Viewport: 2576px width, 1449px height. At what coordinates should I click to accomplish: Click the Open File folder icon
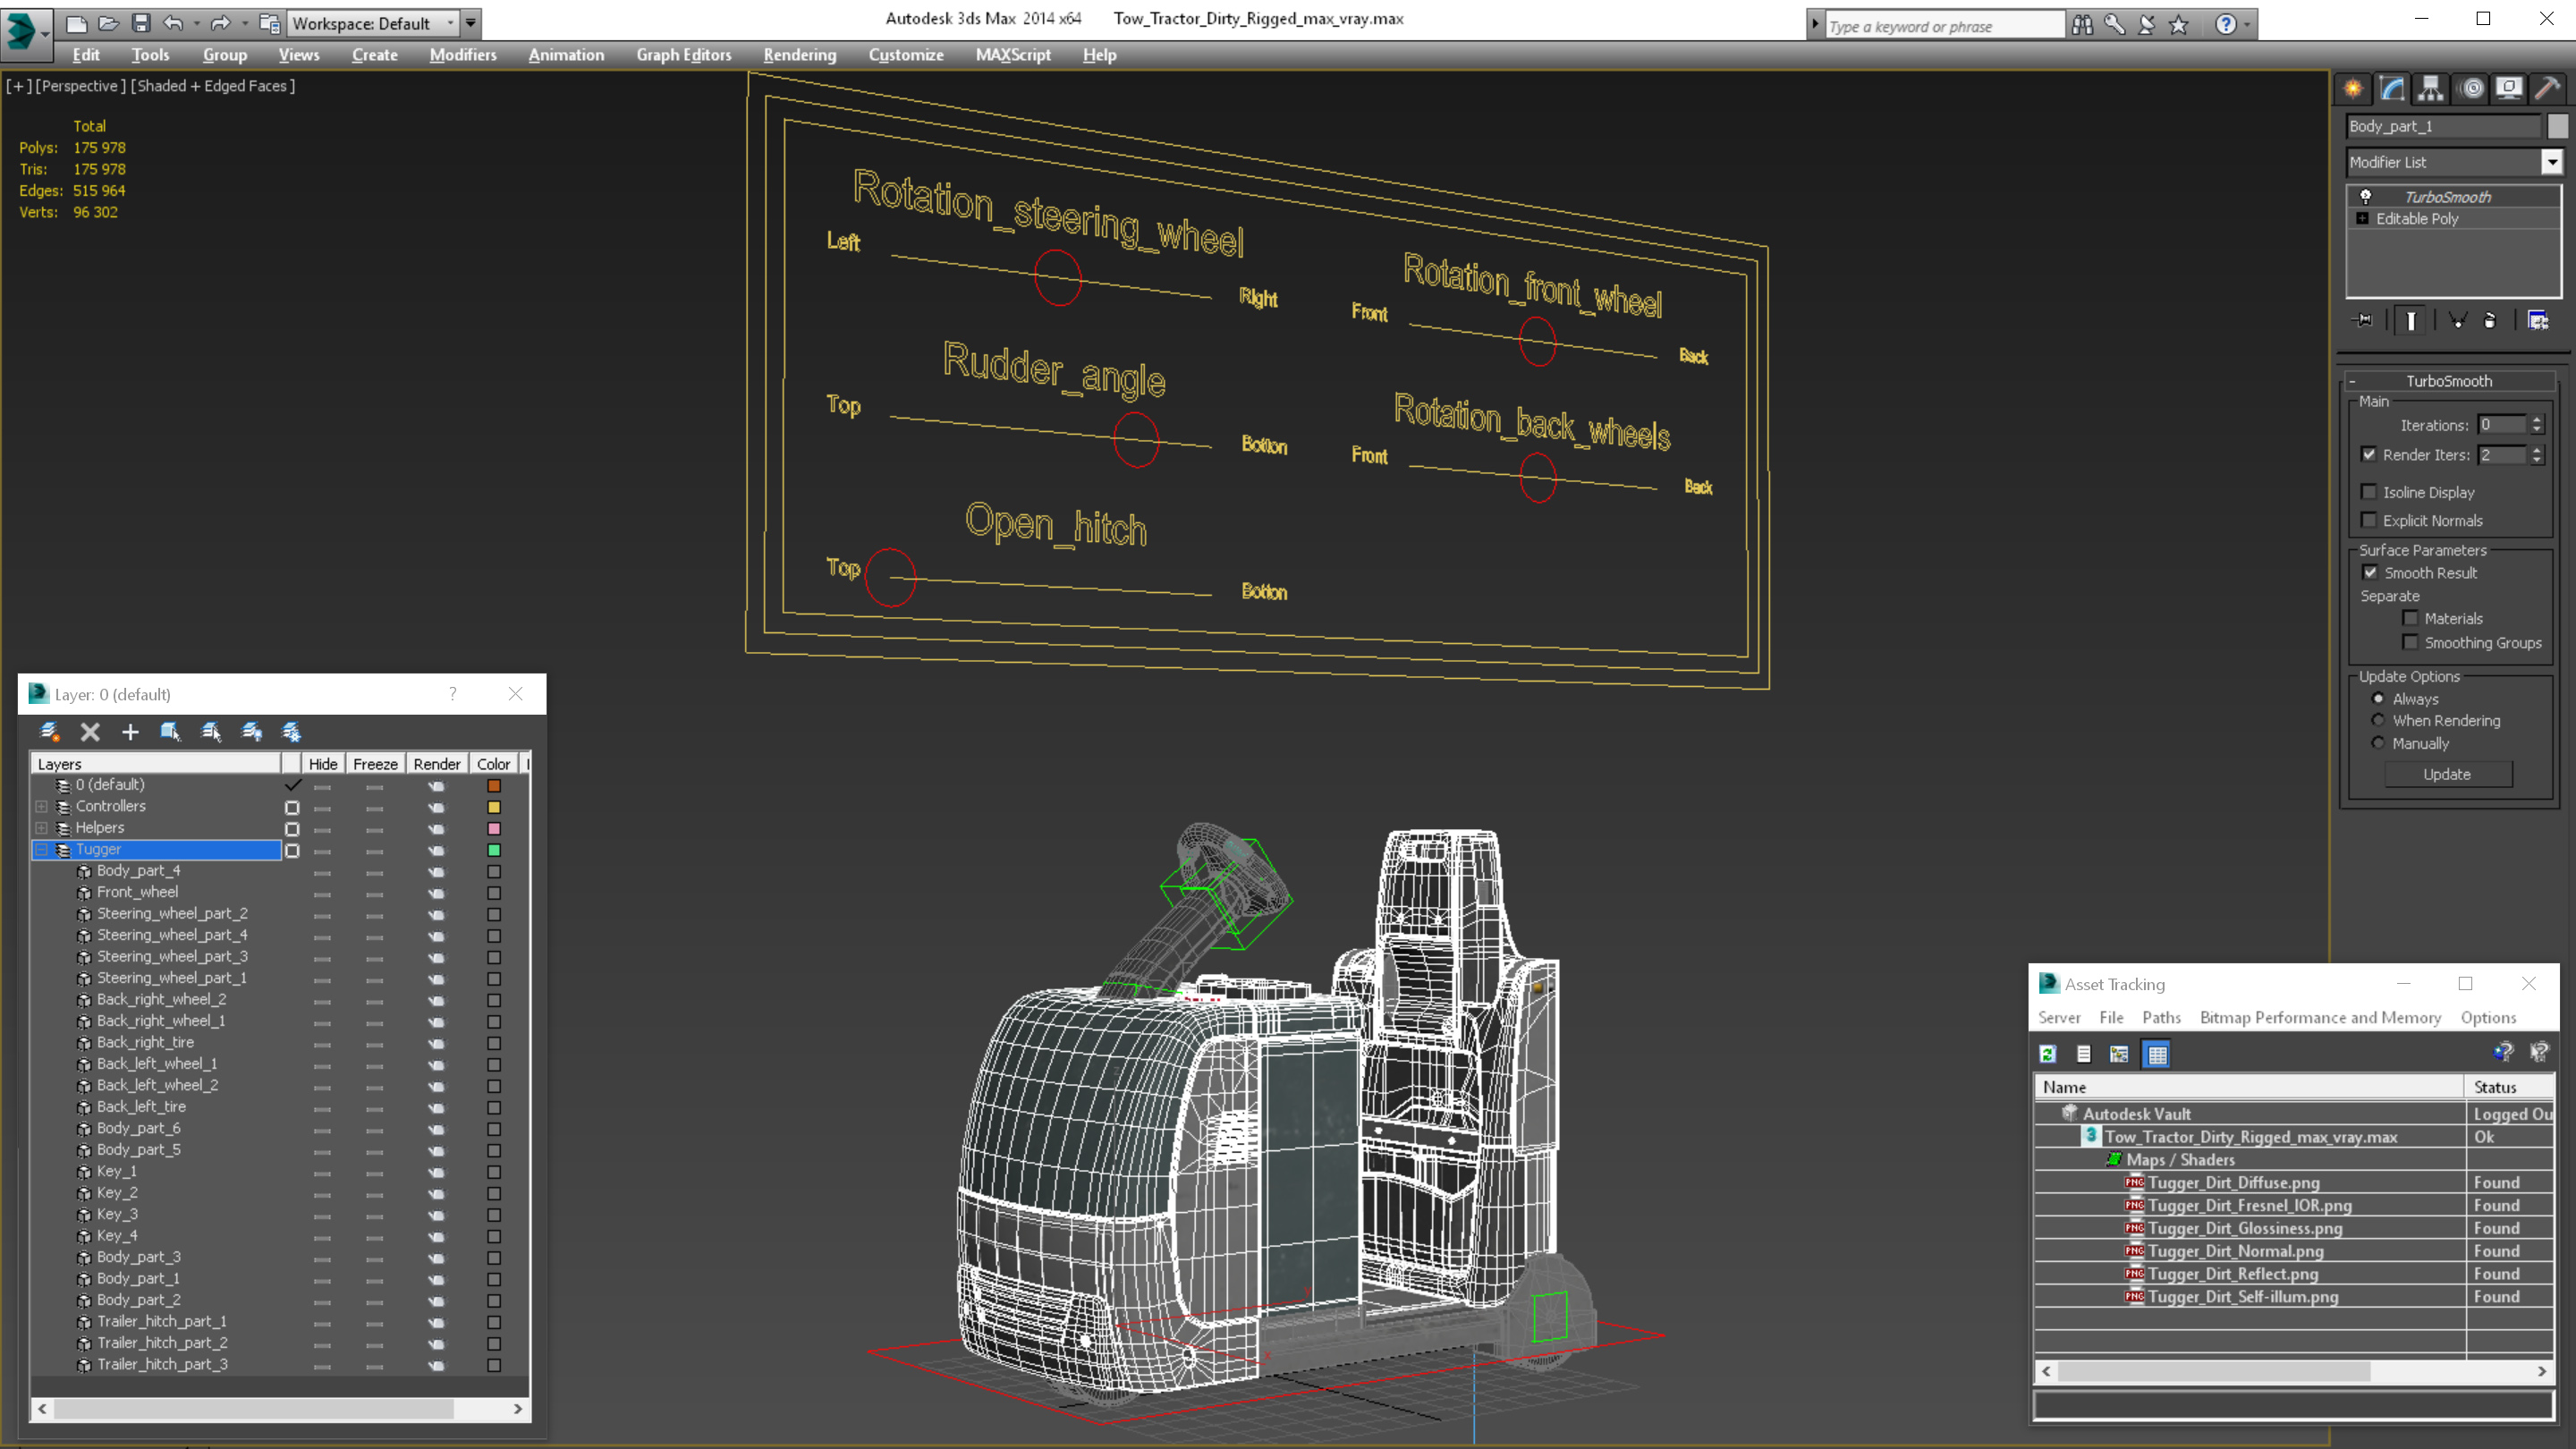coord(108,23)
